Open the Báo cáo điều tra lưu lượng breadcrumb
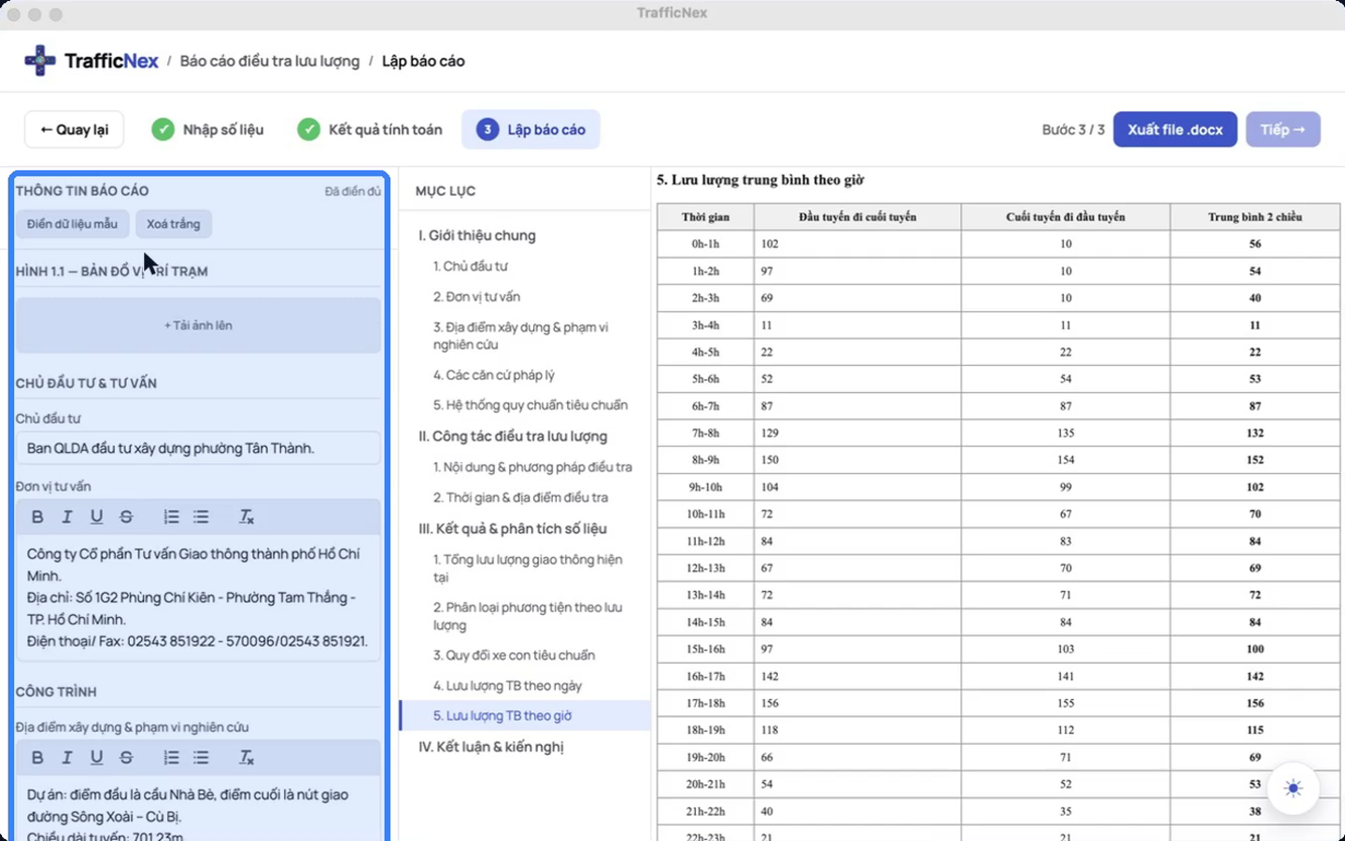This screenshot has height=841, width=1345. point(270,61)
